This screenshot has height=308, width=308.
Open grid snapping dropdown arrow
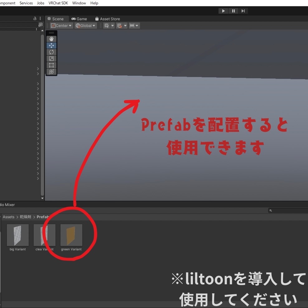tap(125, 26)
